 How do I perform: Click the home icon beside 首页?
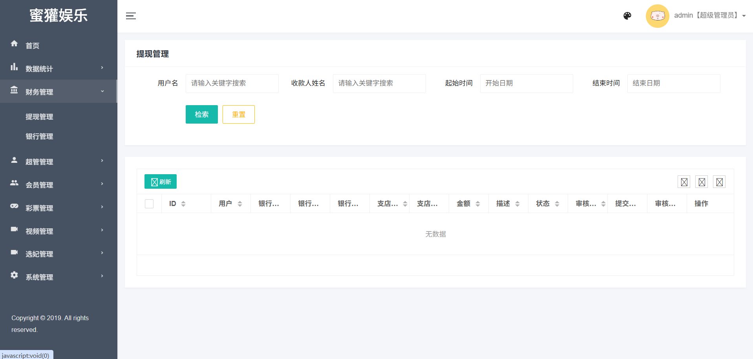[14, 44]
